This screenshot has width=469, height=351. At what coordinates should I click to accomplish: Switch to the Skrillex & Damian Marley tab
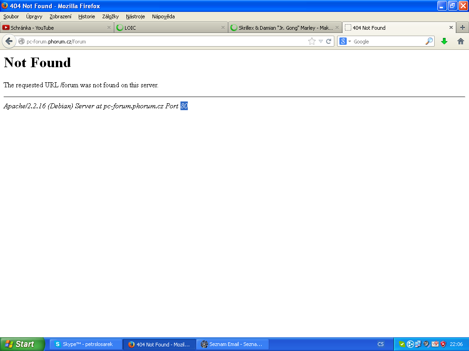pos(282,27)
